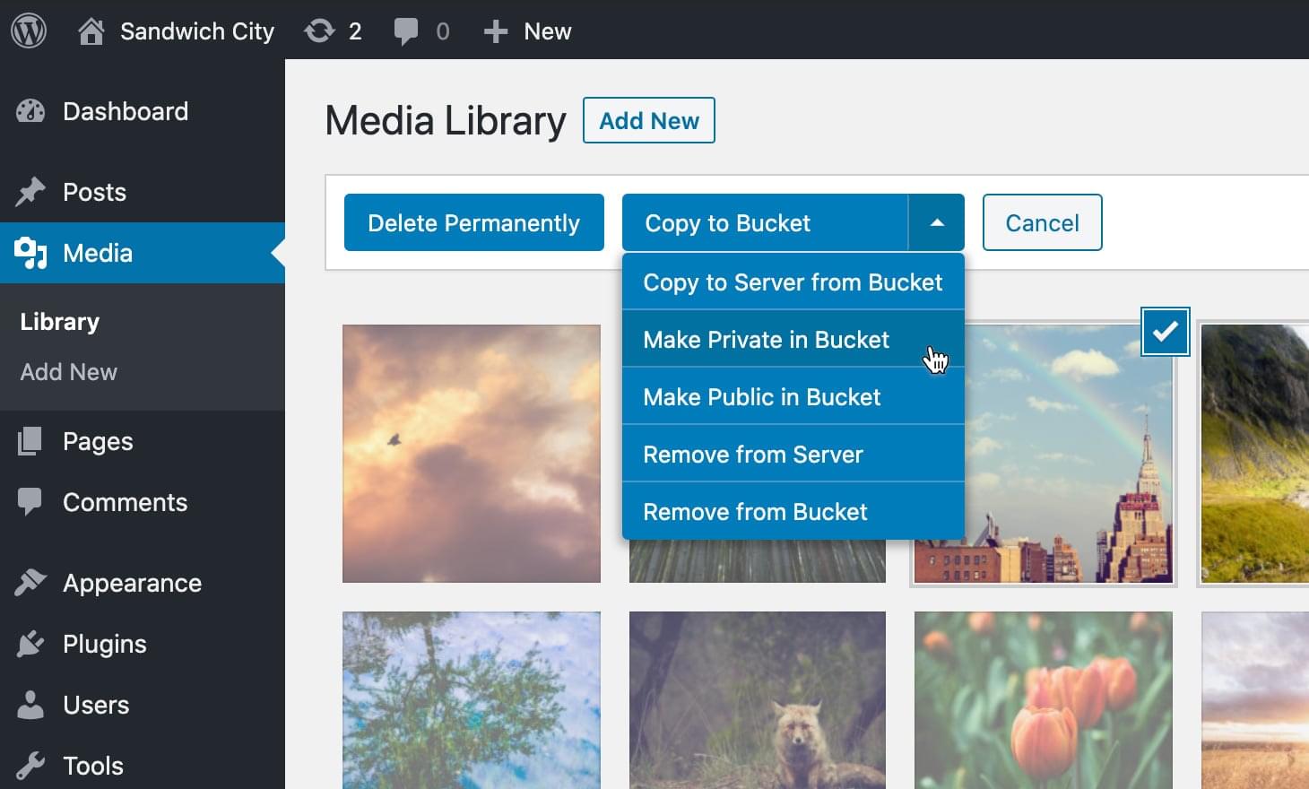
Task: Click the WordPress logo icon
Action: (29, 31)
